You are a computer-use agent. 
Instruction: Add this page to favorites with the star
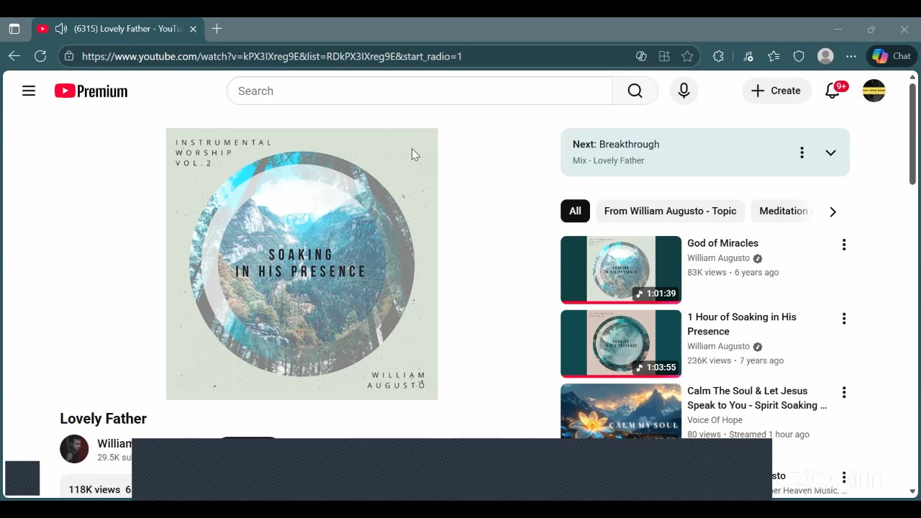[x=687, y=56]
